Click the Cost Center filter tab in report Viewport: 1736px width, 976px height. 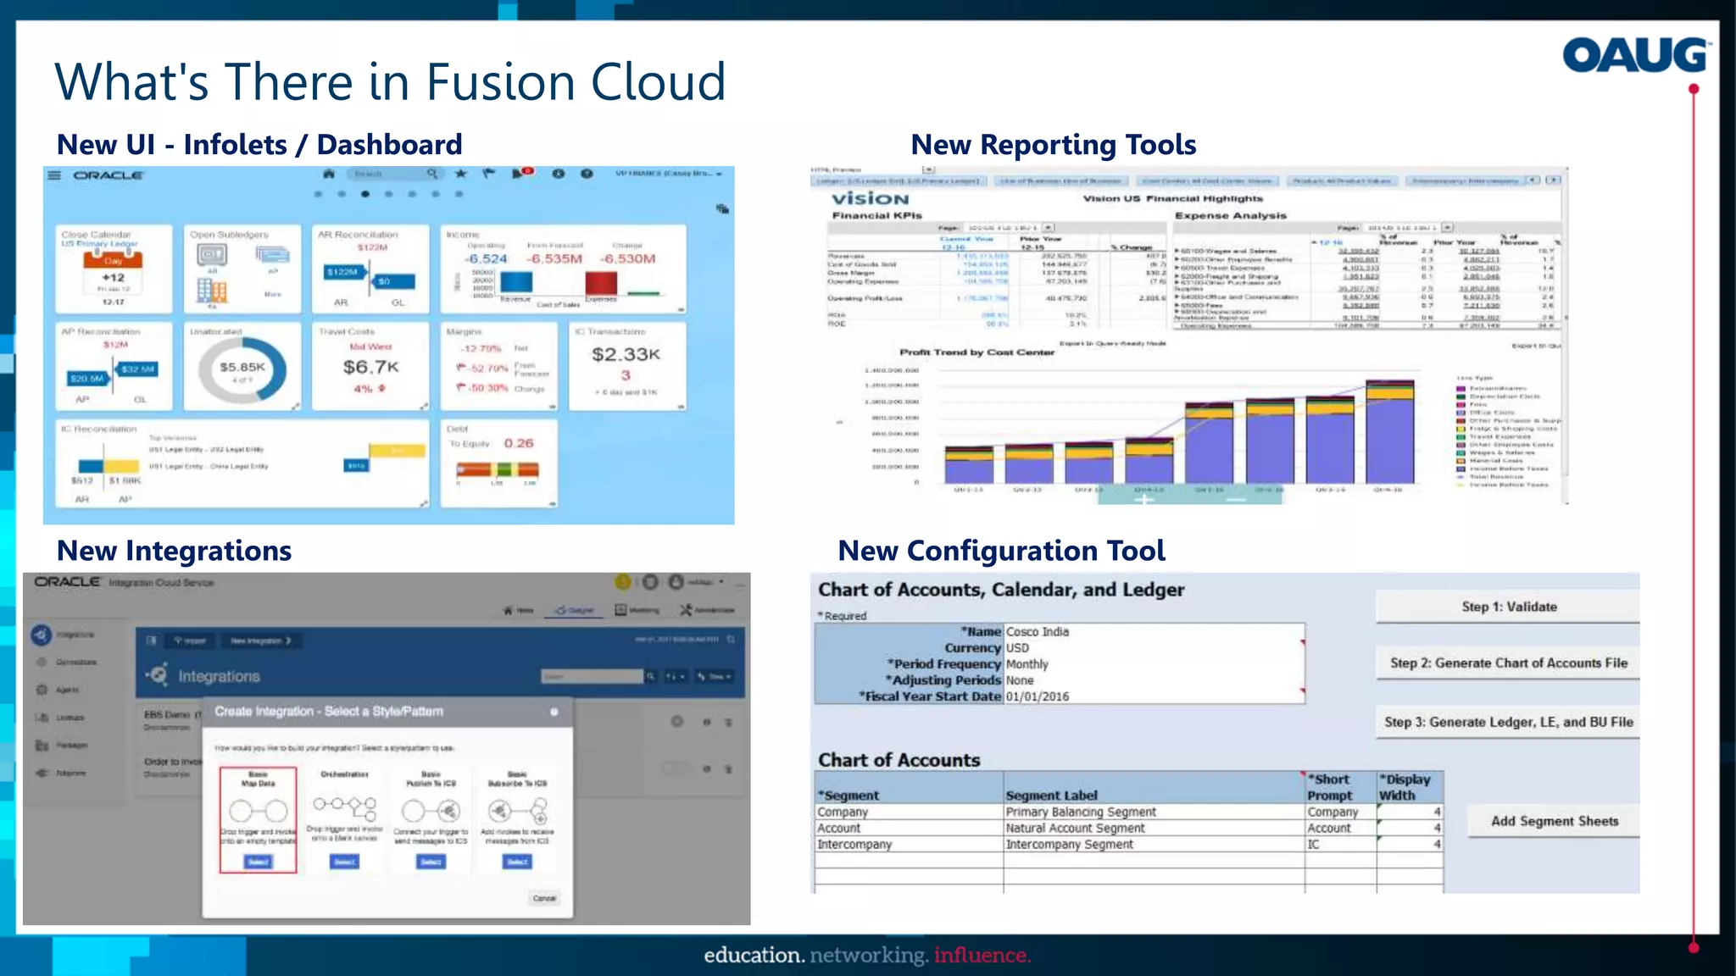tap(1207, 180)
